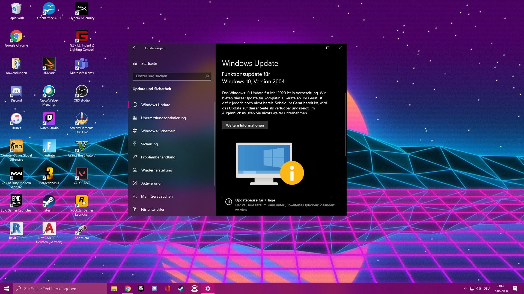Open Windows-Sicherheit shield entry
The height and width of the screenshot is (294, 524).
pos(158,131)
